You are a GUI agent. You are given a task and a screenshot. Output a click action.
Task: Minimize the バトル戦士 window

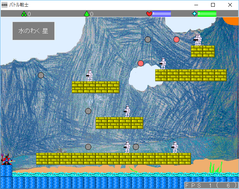pyautogui.click(x=196, y=5)
